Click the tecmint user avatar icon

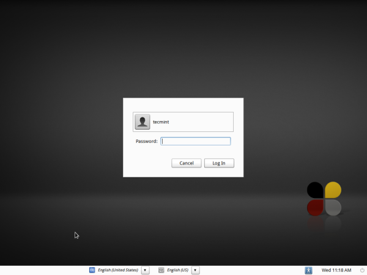tap(143, 122)
